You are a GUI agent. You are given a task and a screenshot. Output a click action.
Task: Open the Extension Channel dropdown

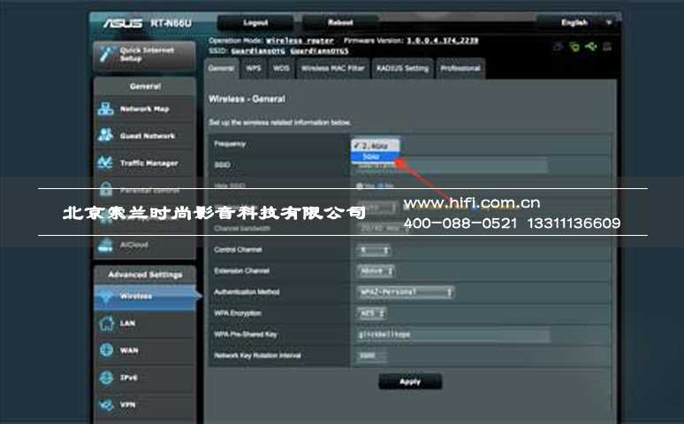coord(376,271)
